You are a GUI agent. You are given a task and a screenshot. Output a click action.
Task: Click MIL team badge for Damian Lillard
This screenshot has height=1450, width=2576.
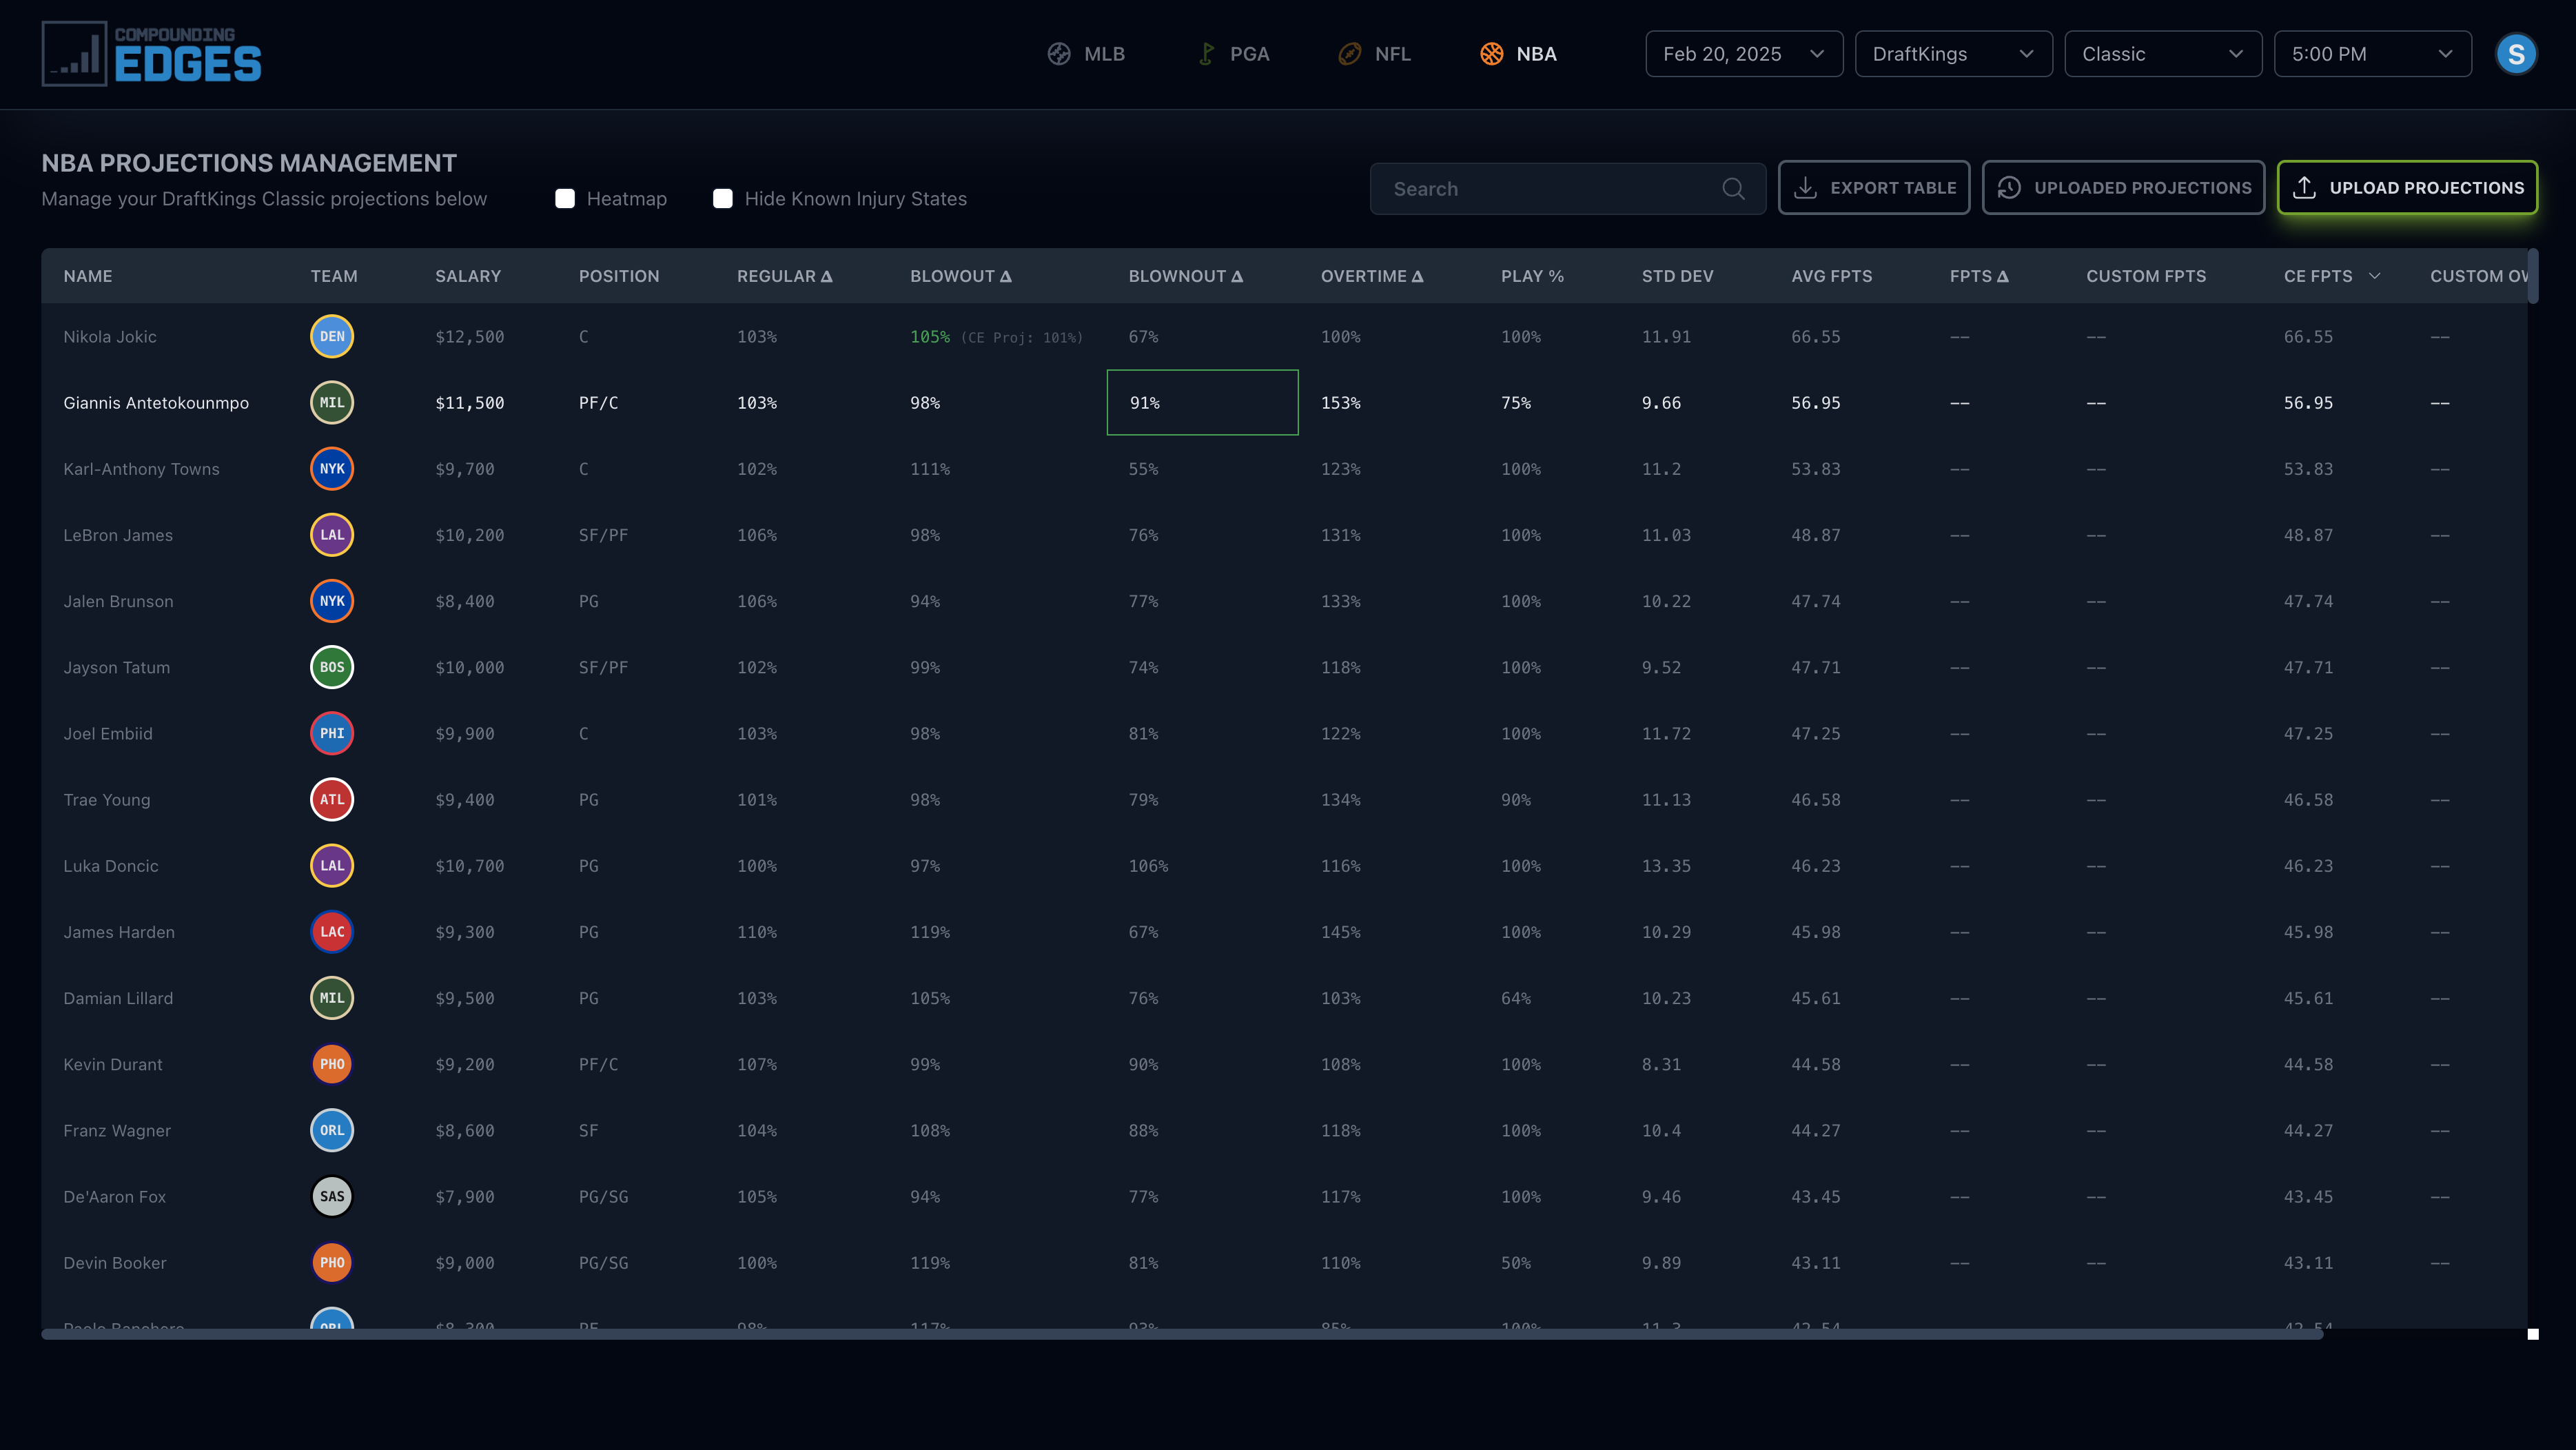[332, 998]
